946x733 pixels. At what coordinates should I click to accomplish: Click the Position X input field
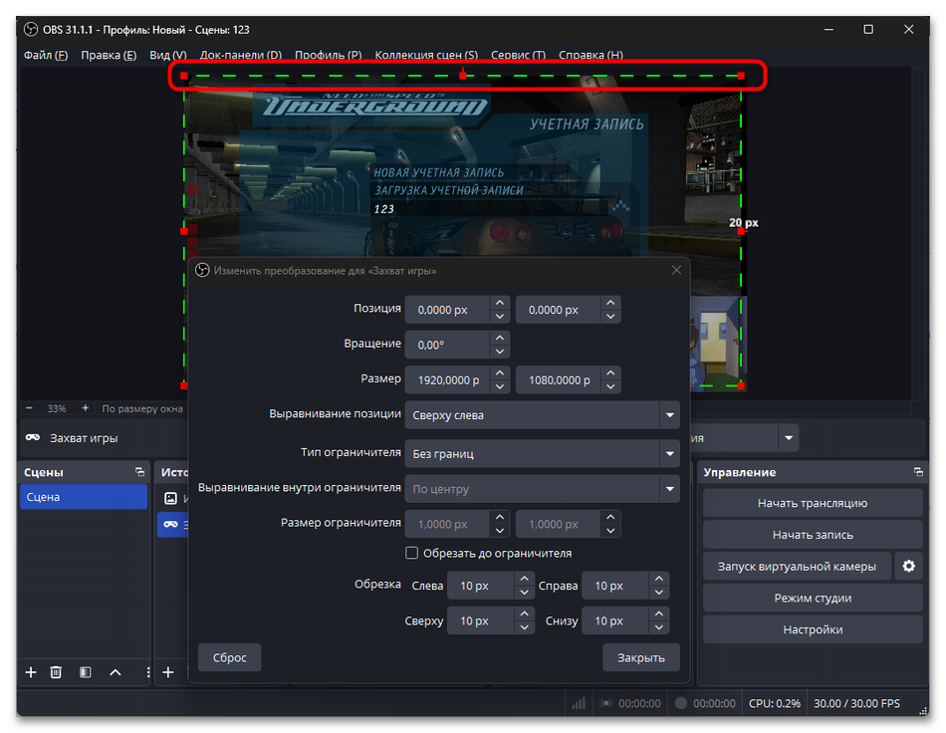[447, 310]
